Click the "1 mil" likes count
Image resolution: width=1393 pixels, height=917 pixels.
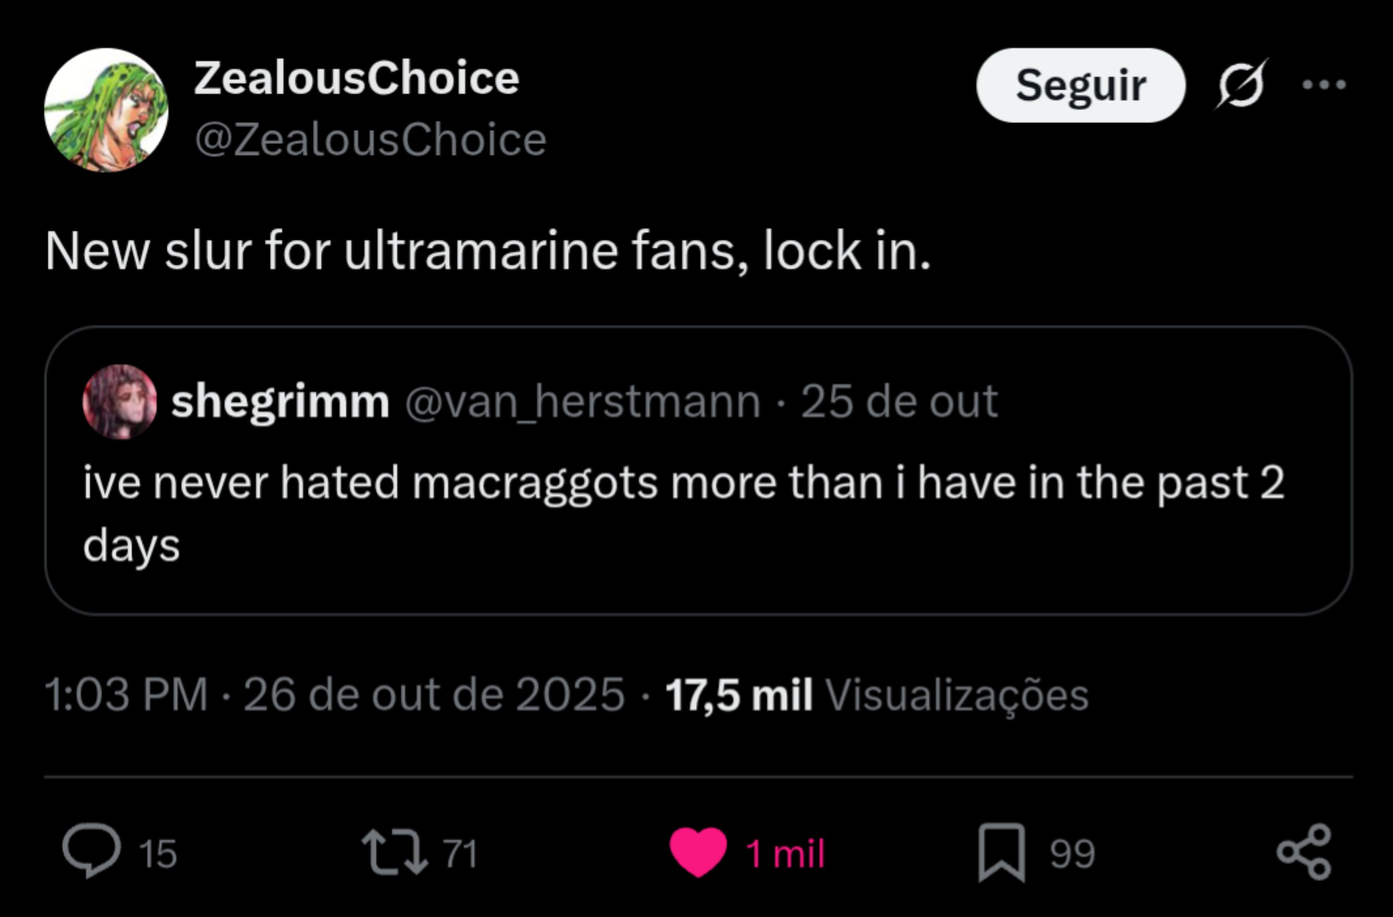(x=785, y=854)
